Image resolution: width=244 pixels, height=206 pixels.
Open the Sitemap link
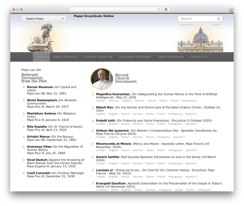tap(216, 25)
